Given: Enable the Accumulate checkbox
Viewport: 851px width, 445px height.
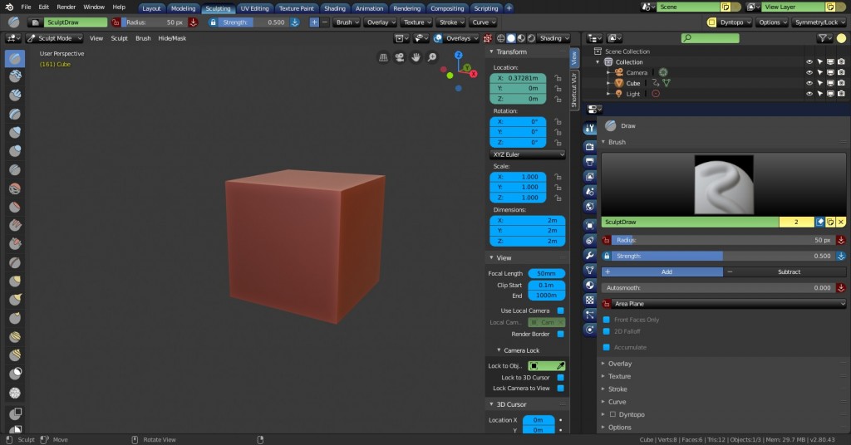Looking at the screenshot, I should pos(607,347).
